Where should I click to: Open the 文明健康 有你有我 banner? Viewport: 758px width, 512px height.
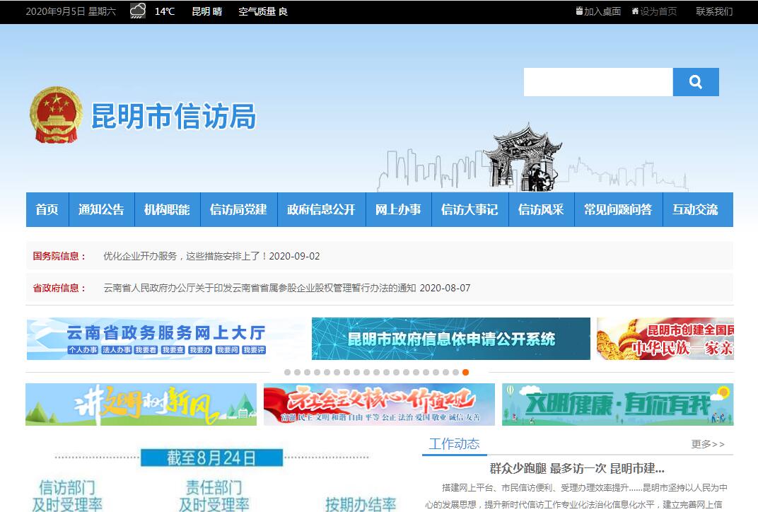point(618,405)
